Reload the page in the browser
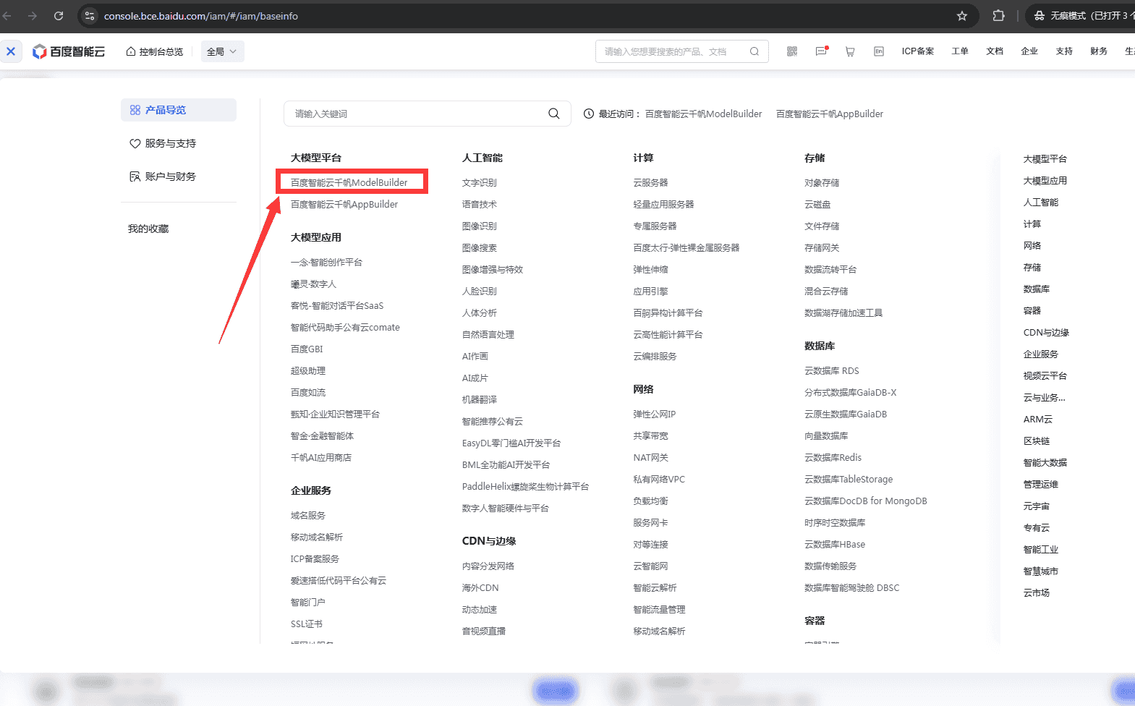 (59, 16)
